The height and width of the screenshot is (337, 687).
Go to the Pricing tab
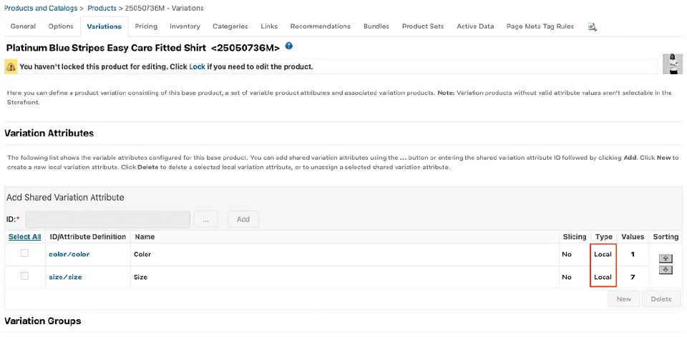pyautogui.click(x=146, y=26)
